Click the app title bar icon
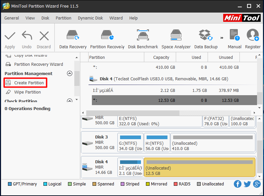This screenshot has width=264, height=196. coord(6,6)
